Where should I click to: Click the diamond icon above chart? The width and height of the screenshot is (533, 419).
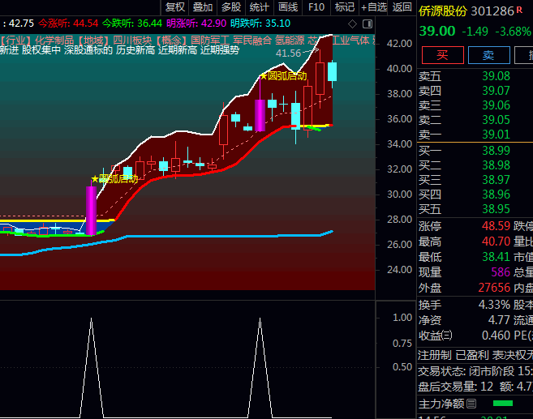(x=353, y=24)
